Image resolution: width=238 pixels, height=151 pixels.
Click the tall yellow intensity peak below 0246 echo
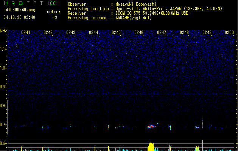151,146
